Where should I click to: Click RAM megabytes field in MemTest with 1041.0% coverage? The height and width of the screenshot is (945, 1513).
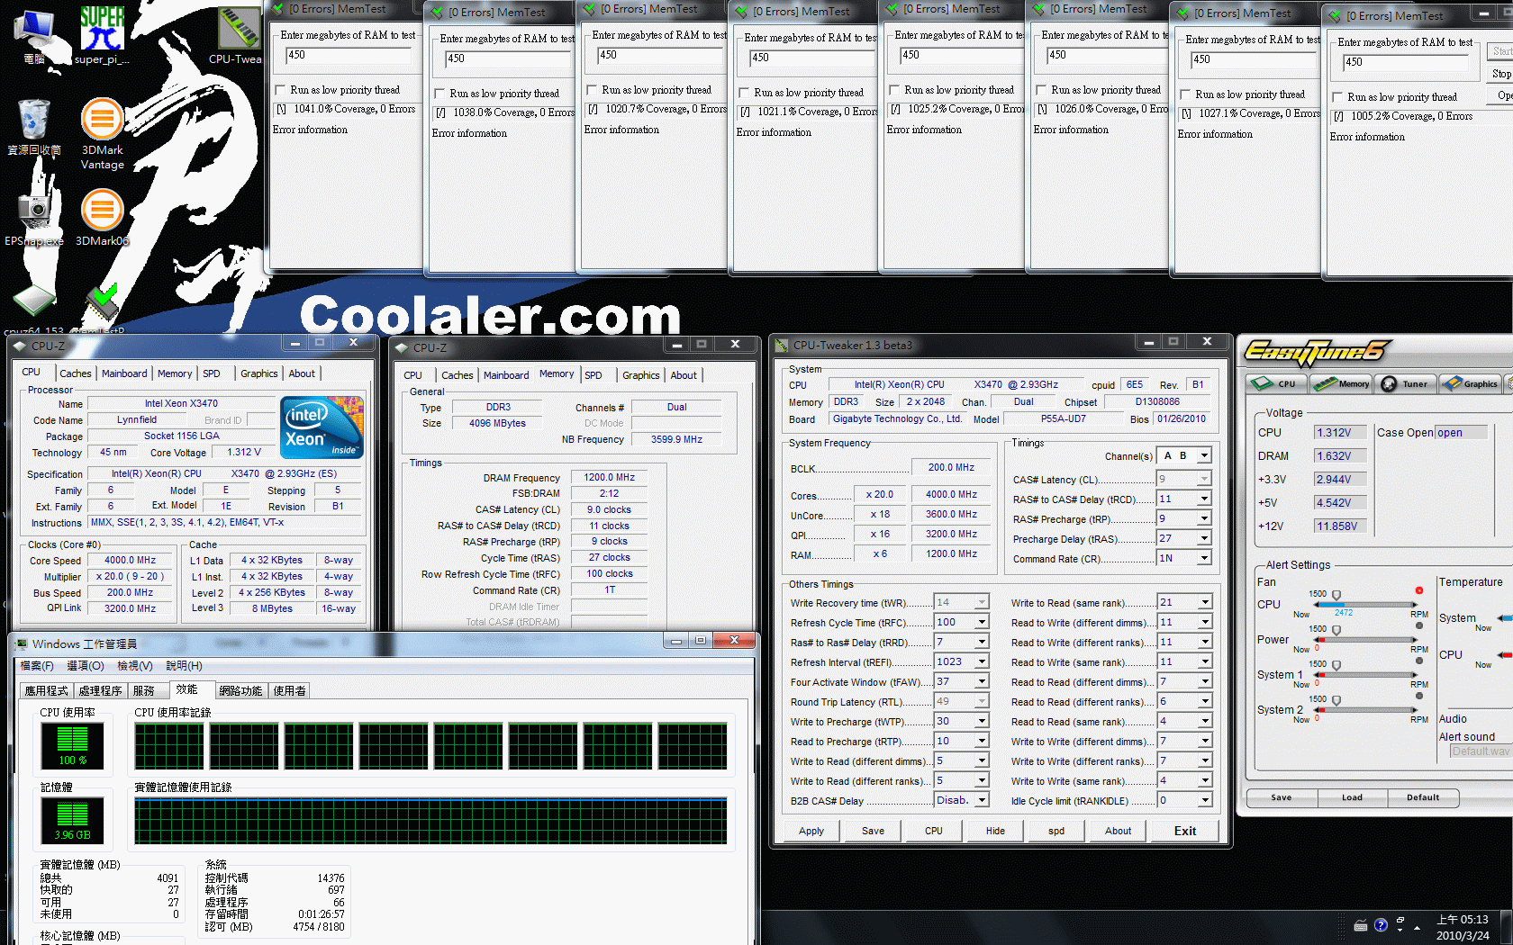click(x=349, y=55)
